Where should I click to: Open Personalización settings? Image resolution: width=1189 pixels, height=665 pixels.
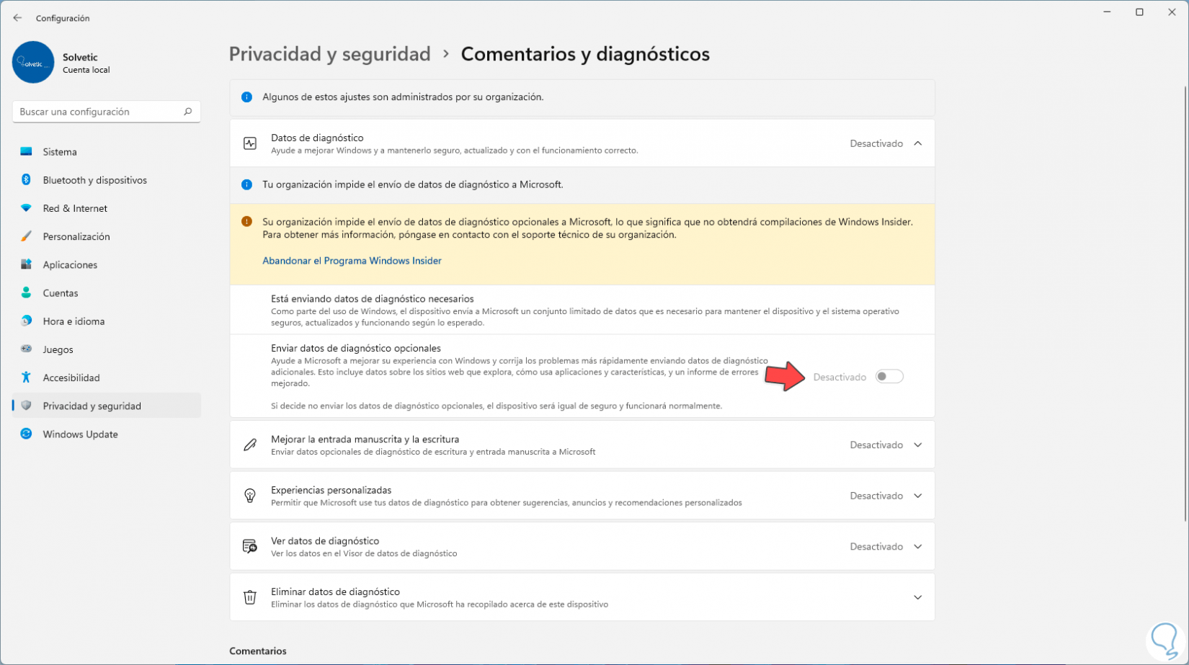point(107,236)
